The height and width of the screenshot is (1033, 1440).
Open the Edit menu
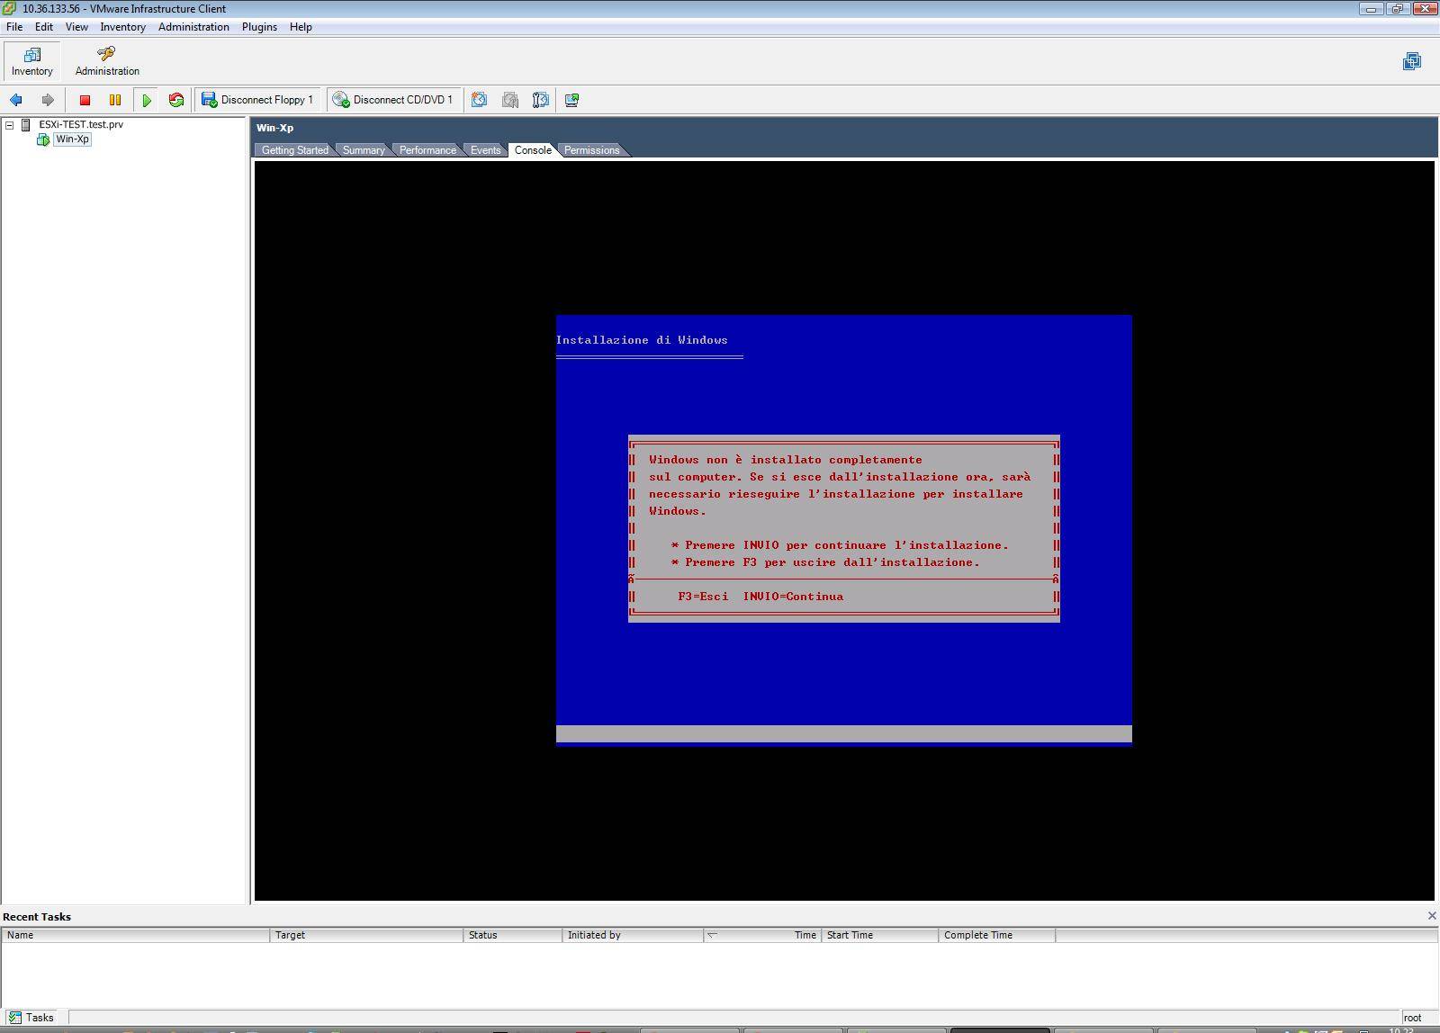point(44,27)
